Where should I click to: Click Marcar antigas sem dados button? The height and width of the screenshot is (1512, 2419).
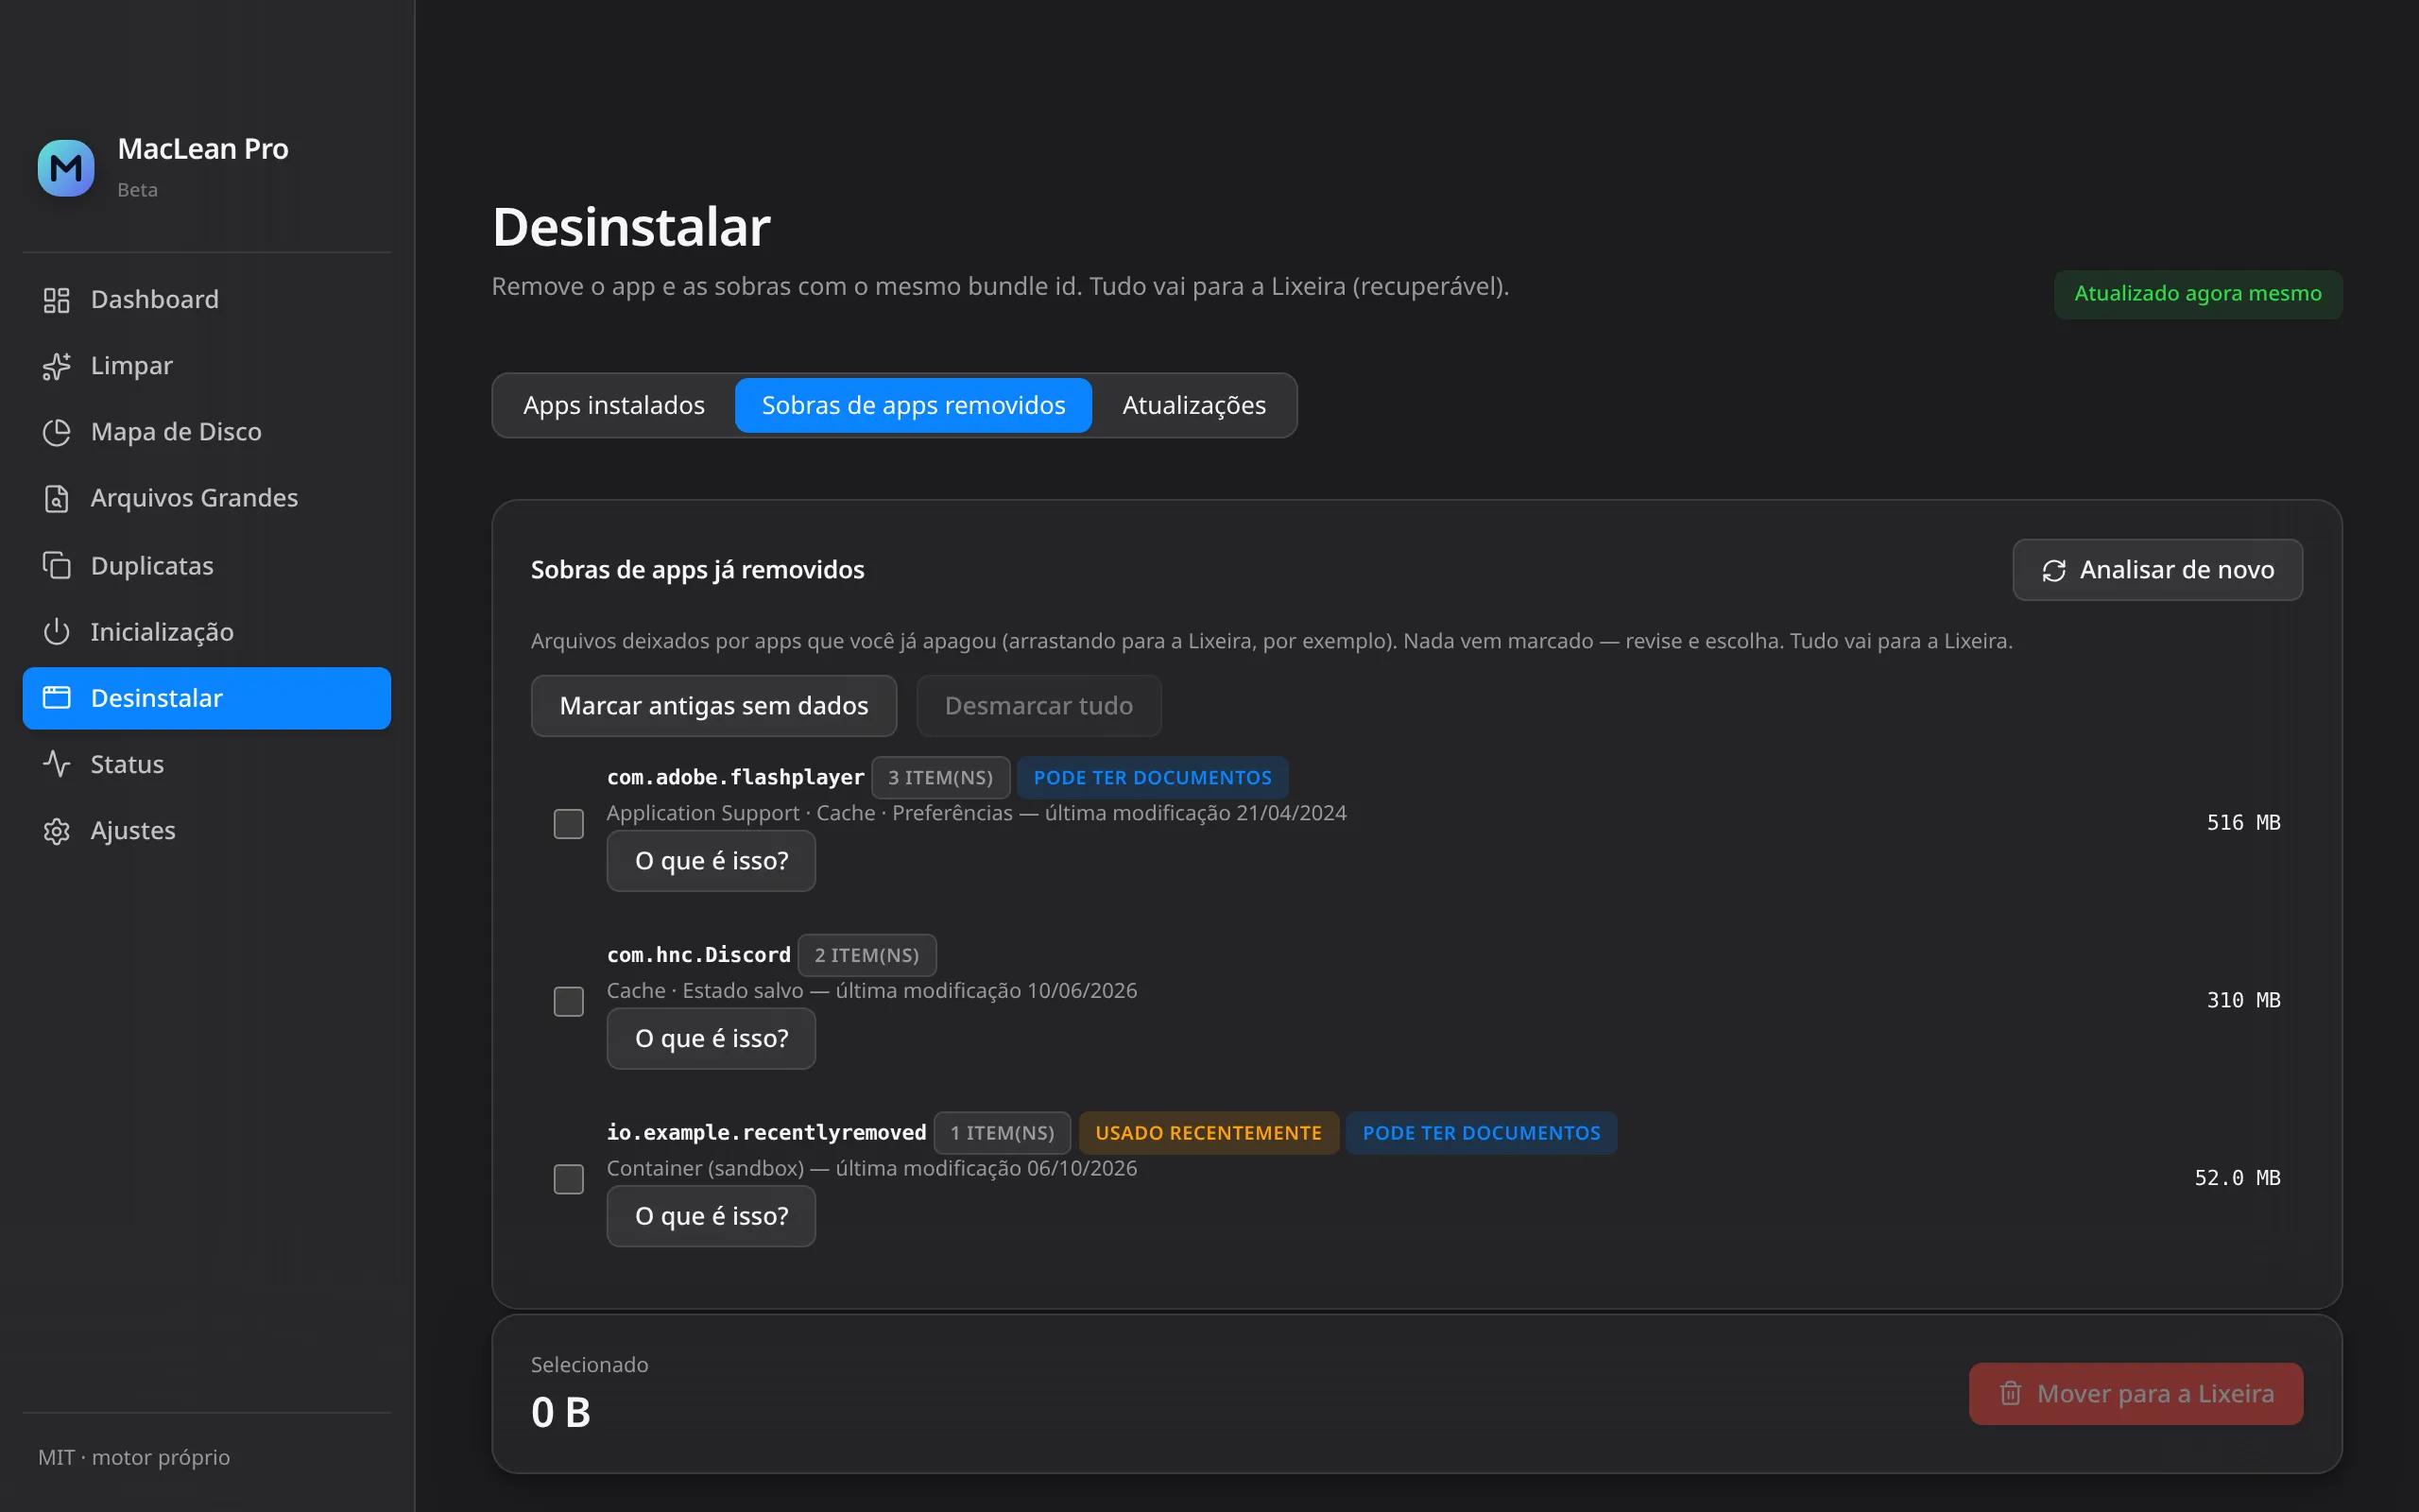pos(713,706)
